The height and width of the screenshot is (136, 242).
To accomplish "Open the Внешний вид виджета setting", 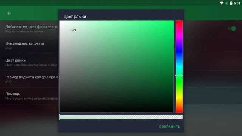I will (x=29, y=45).
